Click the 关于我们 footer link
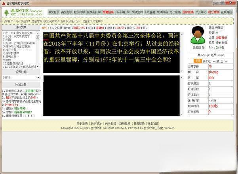Viewport: 238px width, 174px height. [110, 124]
